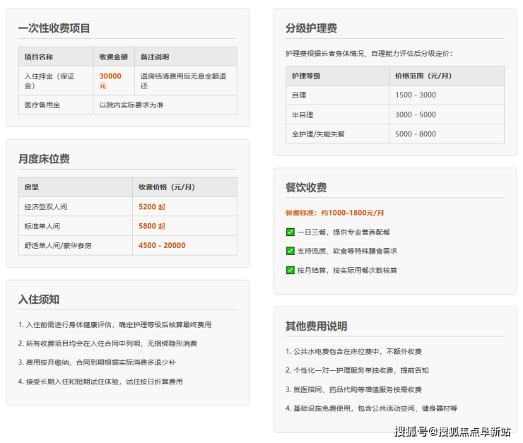This screenshot has width=523, height=443.
Task: Click item 2 个性化一对一护理服务单独收费
Action: [357, 370]
